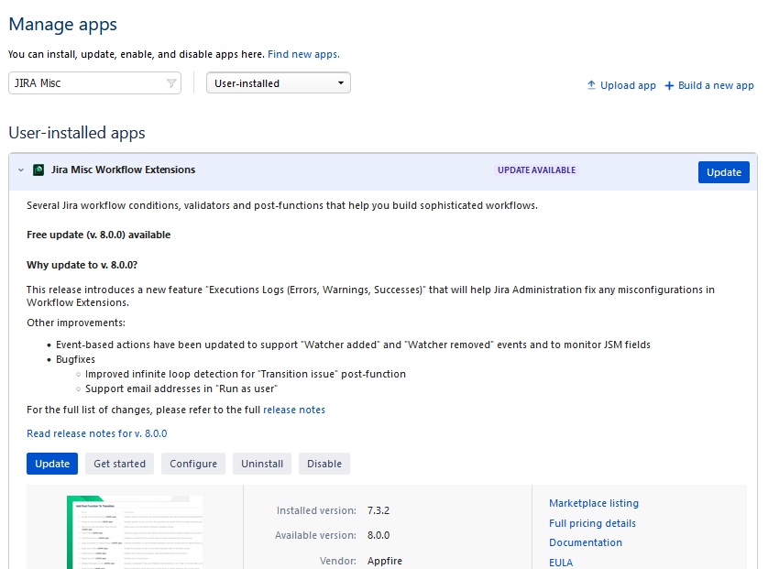This screenshot has height=569, width=768.
Task: Click the Why update to v. 8.0.0? heading
Action: coord(82,265)
